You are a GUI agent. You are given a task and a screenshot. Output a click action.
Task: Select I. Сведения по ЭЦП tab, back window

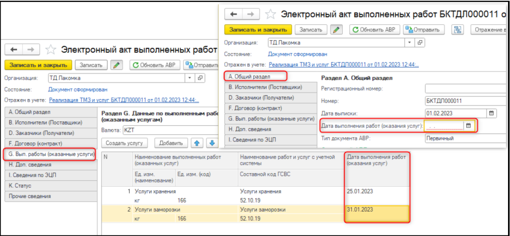pyautogui.click(x=51, y=175)
